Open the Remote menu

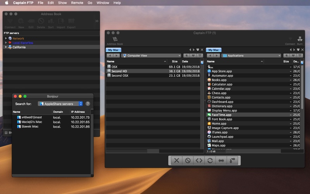point(77,3)
